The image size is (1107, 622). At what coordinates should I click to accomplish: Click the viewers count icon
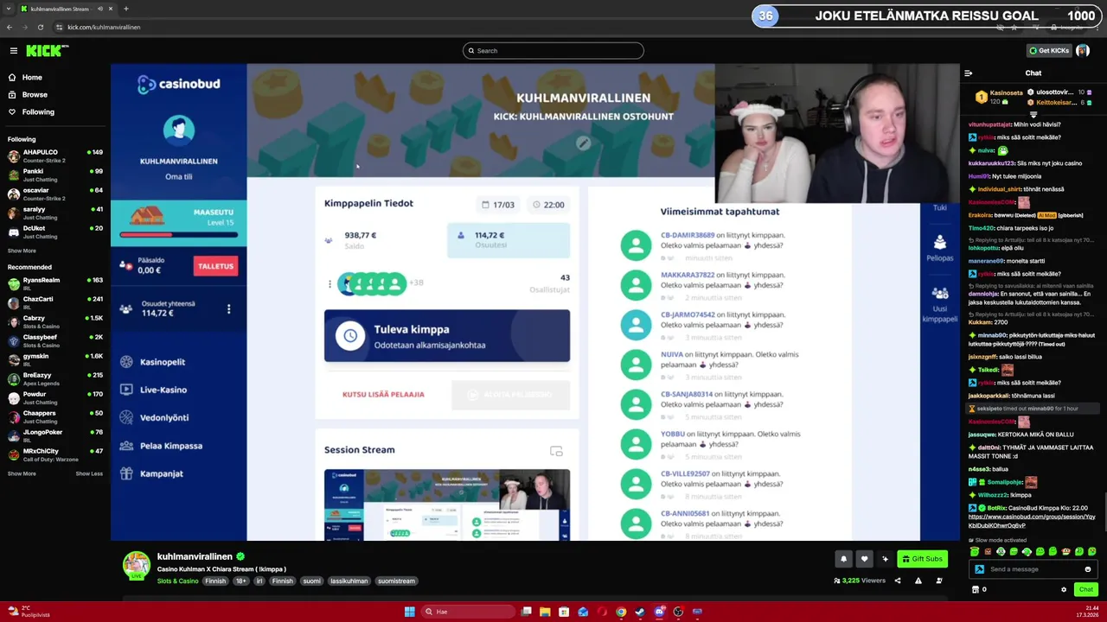[836, 581]
